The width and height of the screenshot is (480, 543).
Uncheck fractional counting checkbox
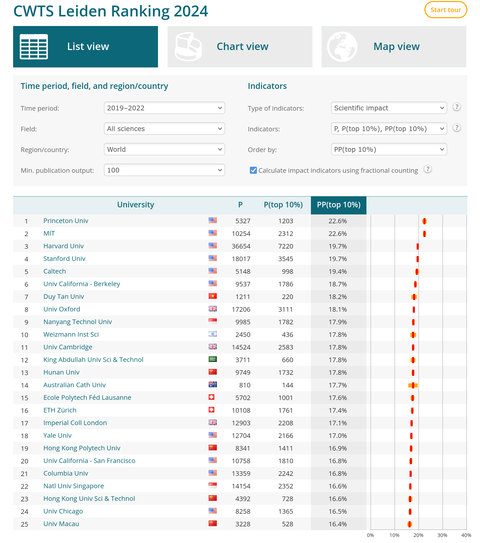[253, 170]
